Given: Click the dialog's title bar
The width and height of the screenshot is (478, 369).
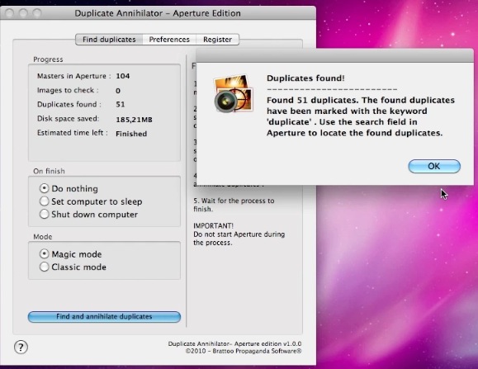Looking at the screenshot, I should pyautogui.click(x=334, y=55).
